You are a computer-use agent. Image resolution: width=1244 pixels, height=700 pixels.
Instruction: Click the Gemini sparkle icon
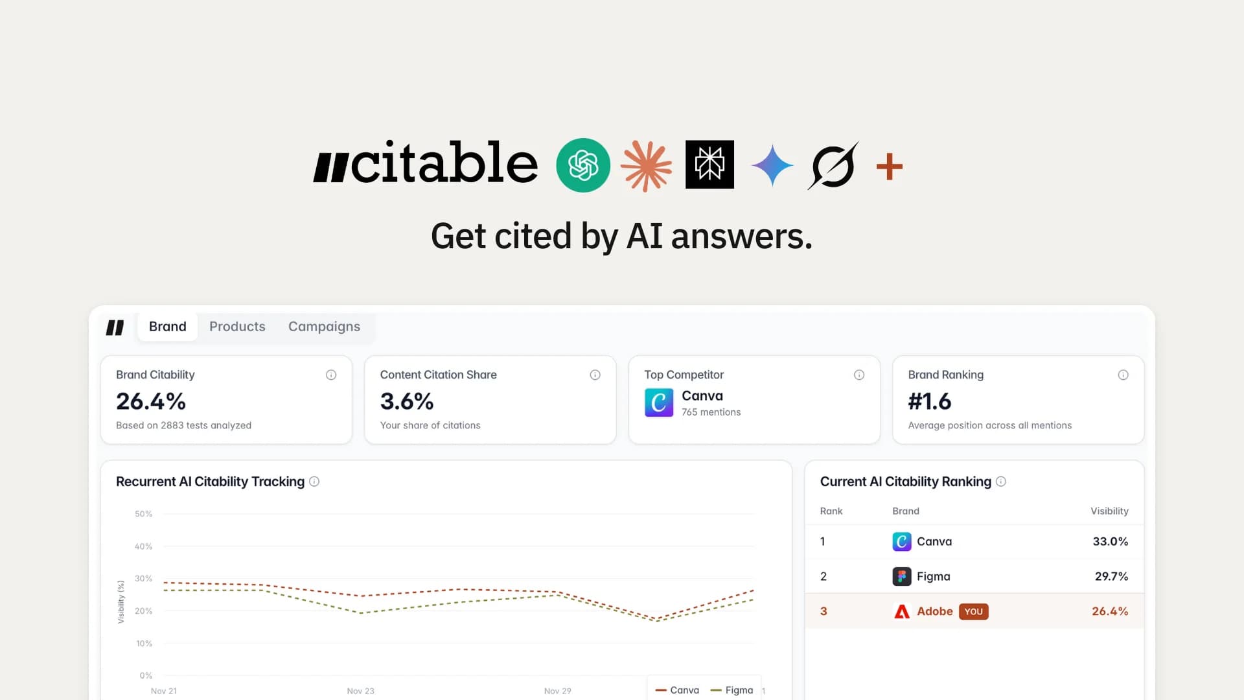tap(772, 165)
